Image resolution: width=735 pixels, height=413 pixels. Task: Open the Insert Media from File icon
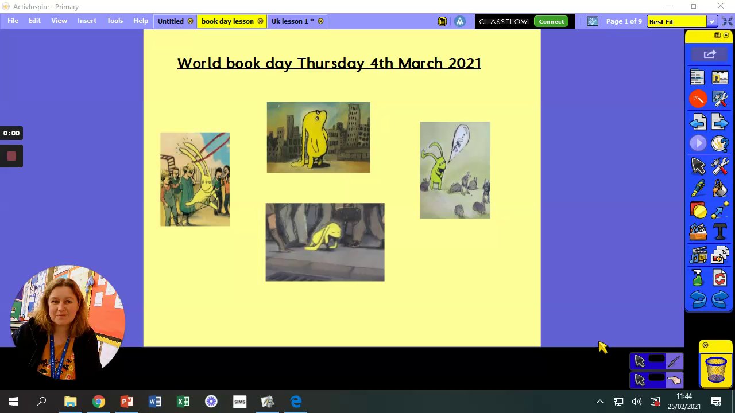click(698, 232)
